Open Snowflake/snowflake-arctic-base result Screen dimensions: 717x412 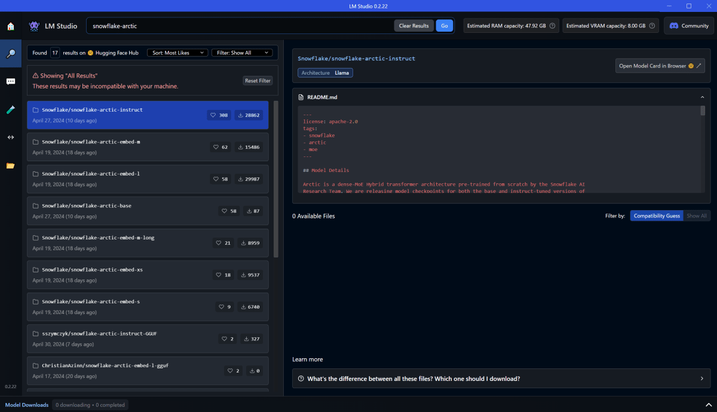pos(148,211)
